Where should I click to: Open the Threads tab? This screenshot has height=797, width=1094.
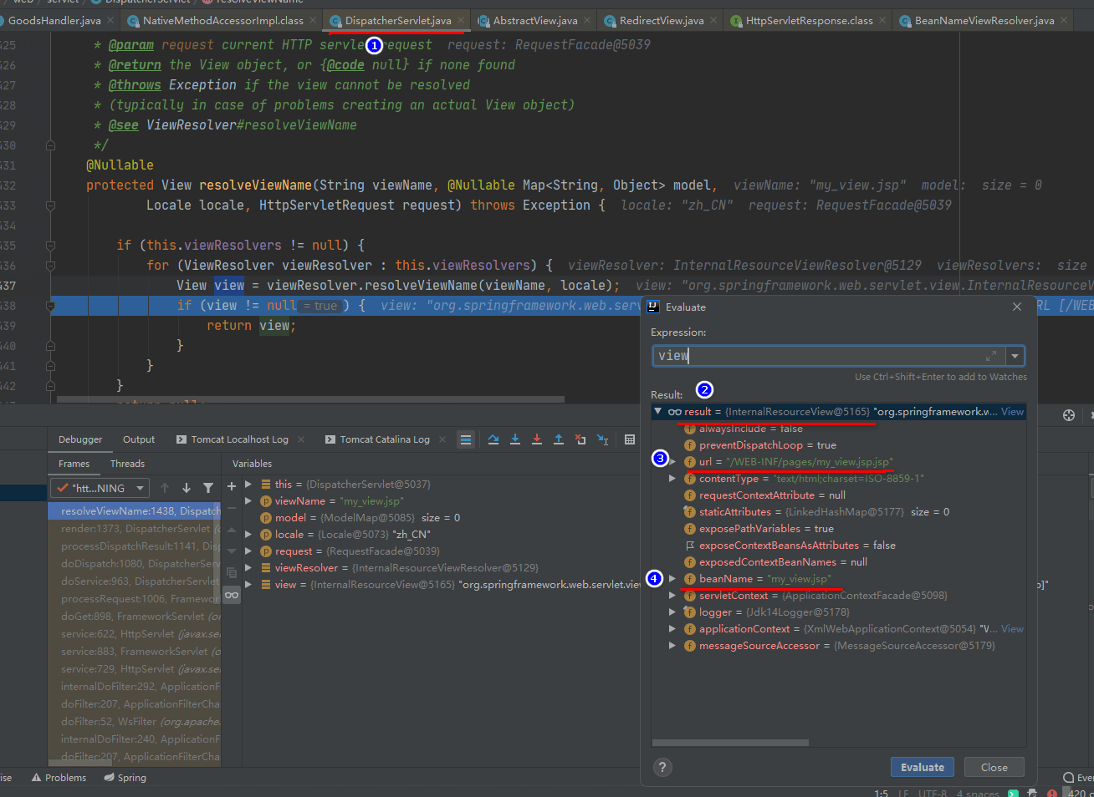[x=127, y=464]
